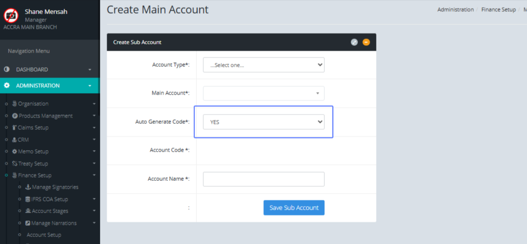The image size is (527, 244).
Task: Select Account Setup in the sidebar
Action: (44, 235)
